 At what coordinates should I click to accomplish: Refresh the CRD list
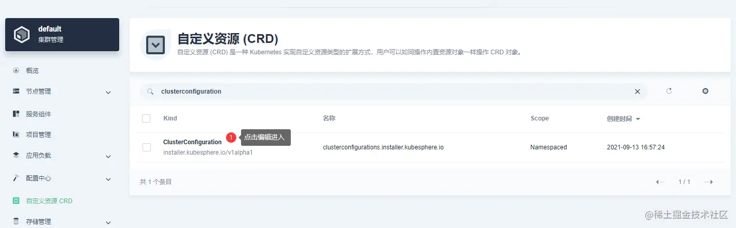coord(669,91)
